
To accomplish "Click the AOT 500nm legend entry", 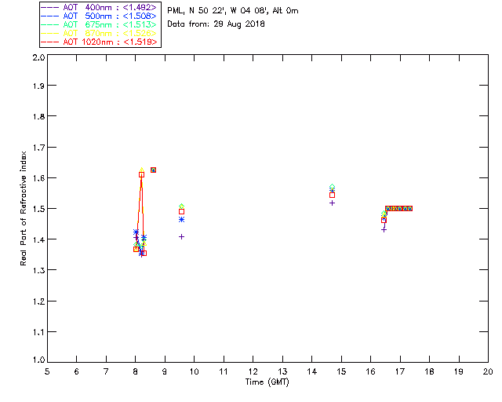I will 99,16.
